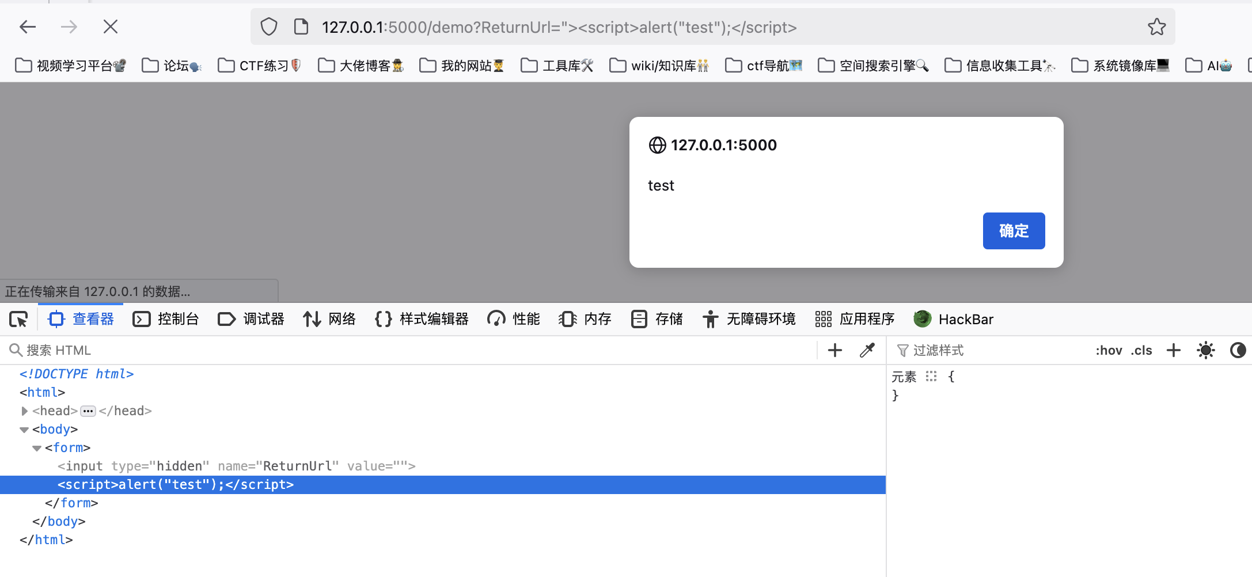Image resolution: width=1252 pixels, height=577 pixels.
Task: Toggle the .cls class panel
Action: [1141, 350]
